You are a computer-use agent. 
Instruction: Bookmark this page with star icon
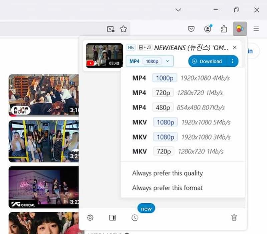pyautogui.click(x=123, y=29)
